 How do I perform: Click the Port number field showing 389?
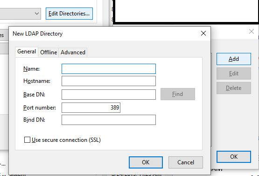[x=91, y=108]
